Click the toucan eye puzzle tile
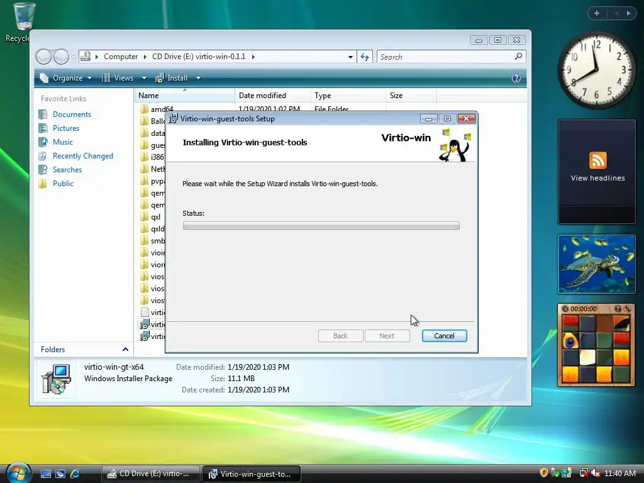Viewport: 644px width, 483px height. point(570,340)
